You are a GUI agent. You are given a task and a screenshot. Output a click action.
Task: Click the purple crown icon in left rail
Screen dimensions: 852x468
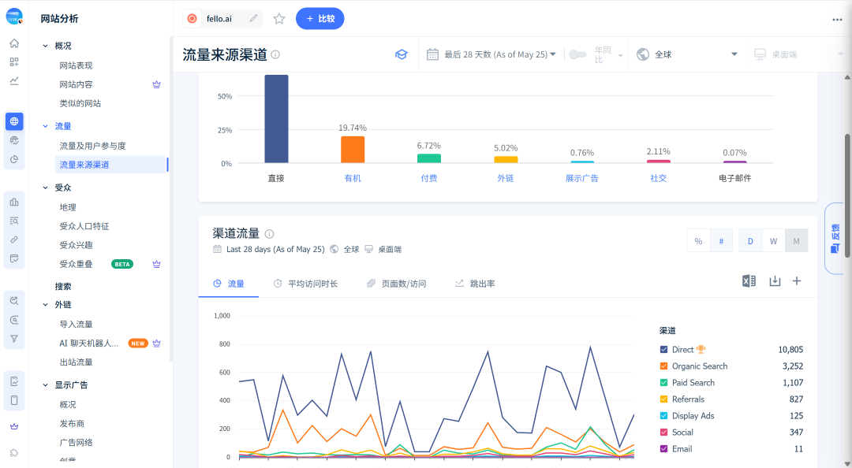(15, 427)
